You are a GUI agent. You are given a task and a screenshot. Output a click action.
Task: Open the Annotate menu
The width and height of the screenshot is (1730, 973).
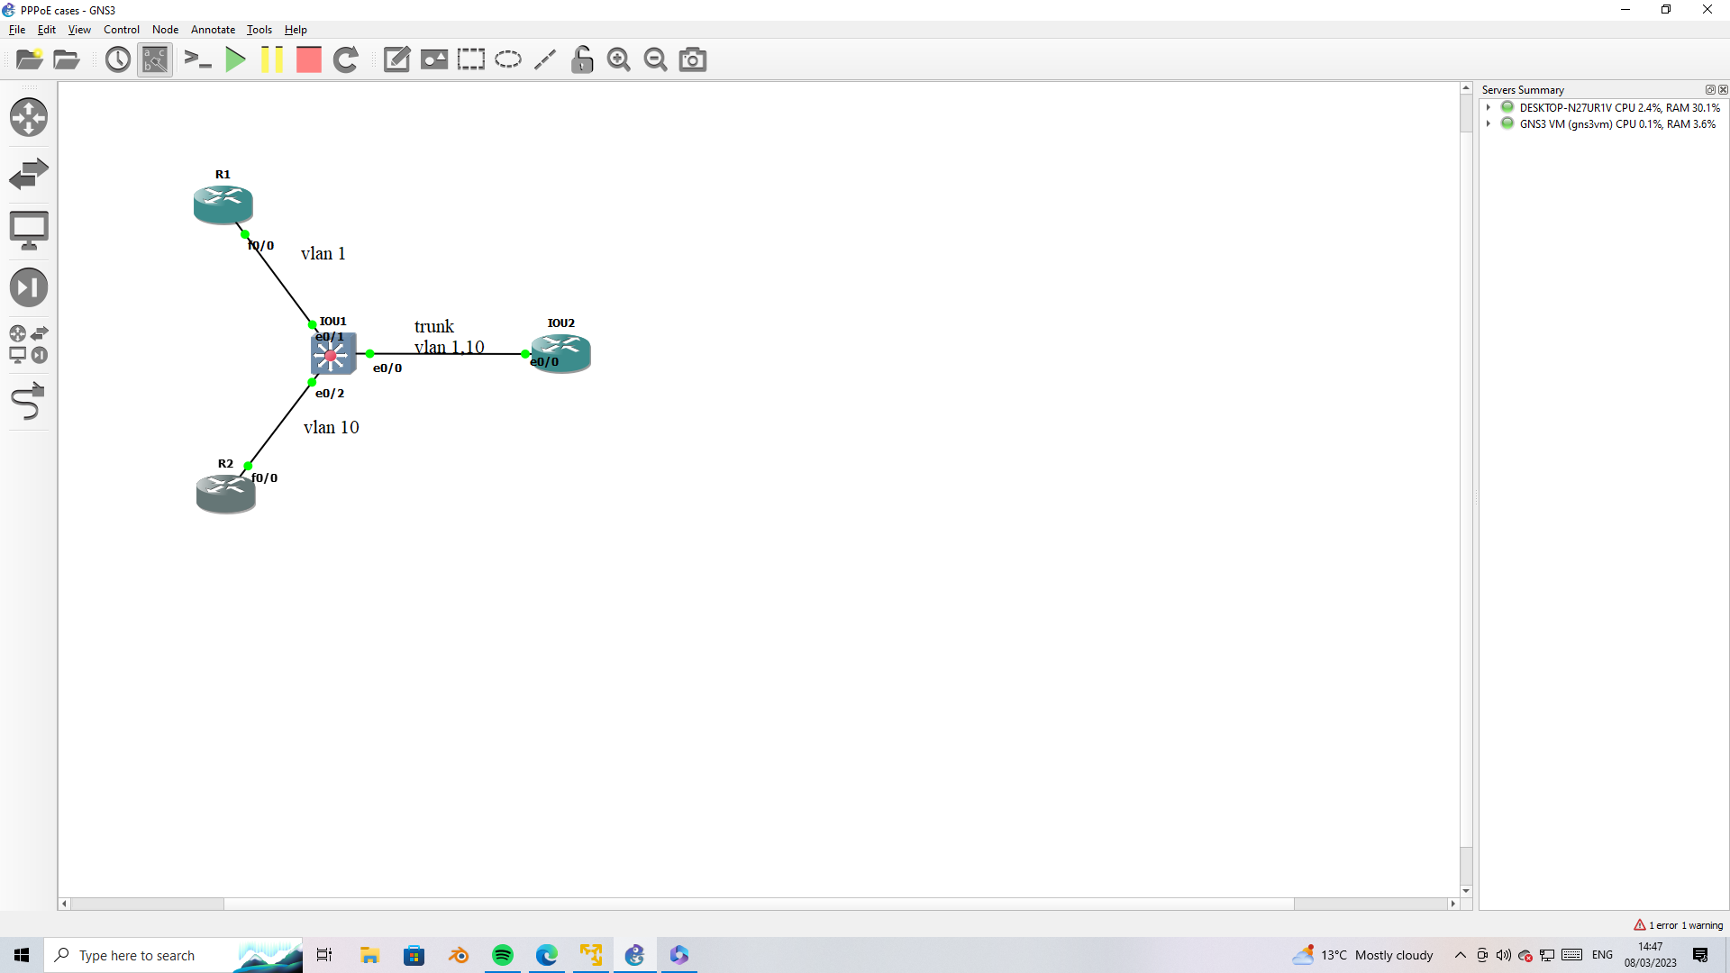tap(213, 29)
